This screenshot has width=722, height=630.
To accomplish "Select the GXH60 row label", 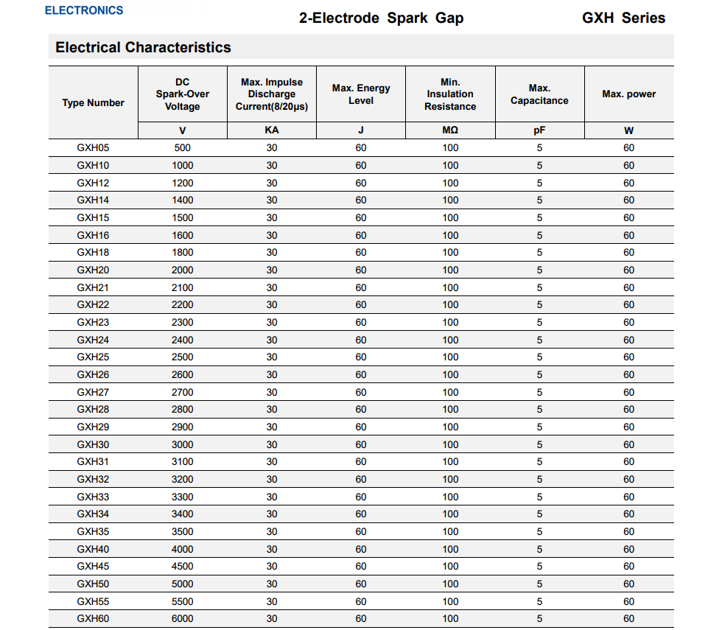I will pos(93,619).
